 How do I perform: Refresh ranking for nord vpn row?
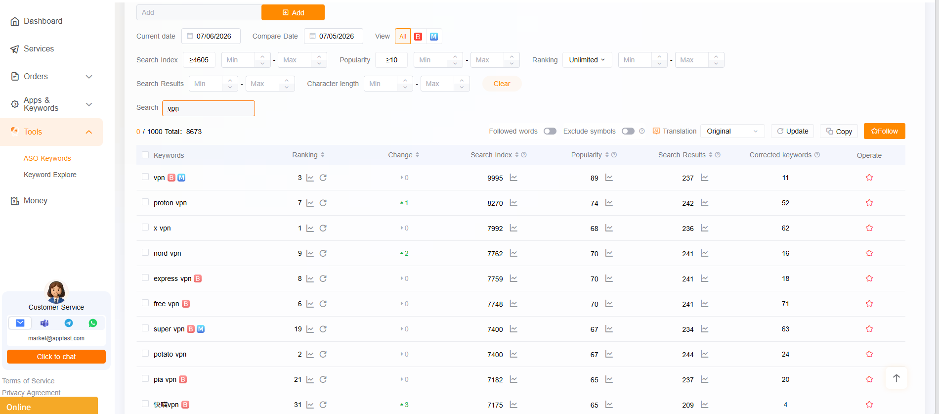click(x=323, y=253)
